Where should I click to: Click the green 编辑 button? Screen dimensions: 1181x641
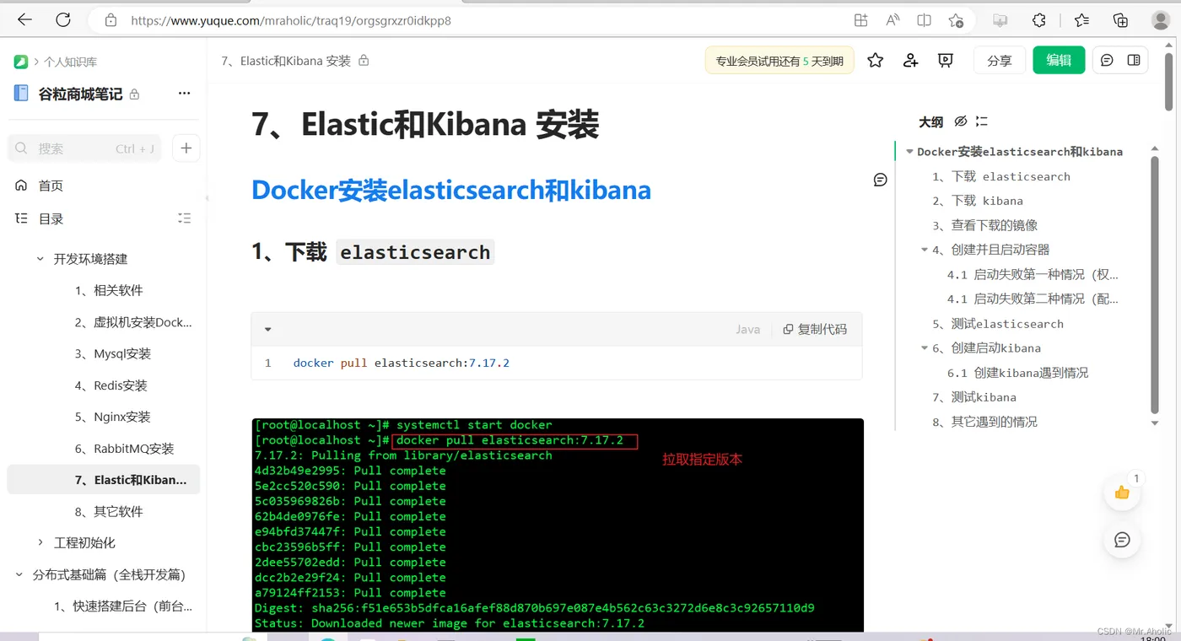(x=1059, y=60)
